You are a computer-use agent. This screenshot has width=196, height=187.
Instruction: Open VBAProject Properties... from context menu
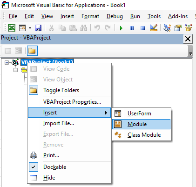[69, 102]
